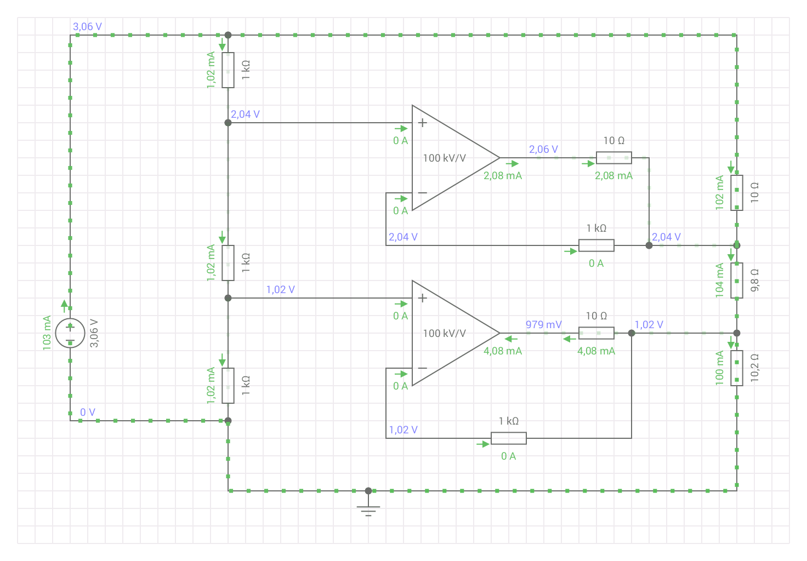Image resolution: width=807 pixels, height=561 pixels.
Task: Click the 0 V node label
Action: click(x=87, y=412)
